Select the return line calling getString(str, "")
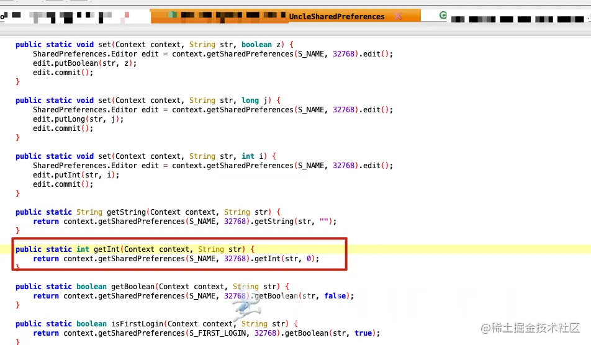Image resolution: width=591 pixels, height=345 pixels. [185, 222]
